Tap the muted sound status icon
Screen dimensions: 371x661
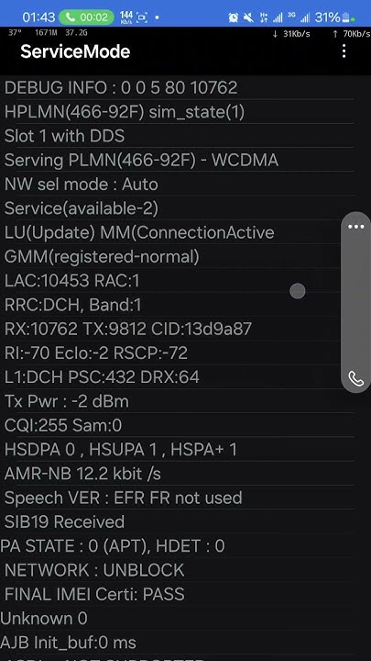[248, 17]
